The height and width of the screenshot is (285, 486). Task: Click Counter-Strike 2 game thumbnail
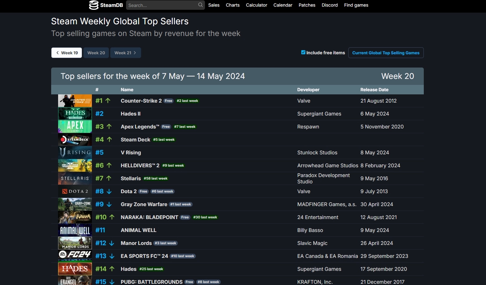[x=75, y=101]
